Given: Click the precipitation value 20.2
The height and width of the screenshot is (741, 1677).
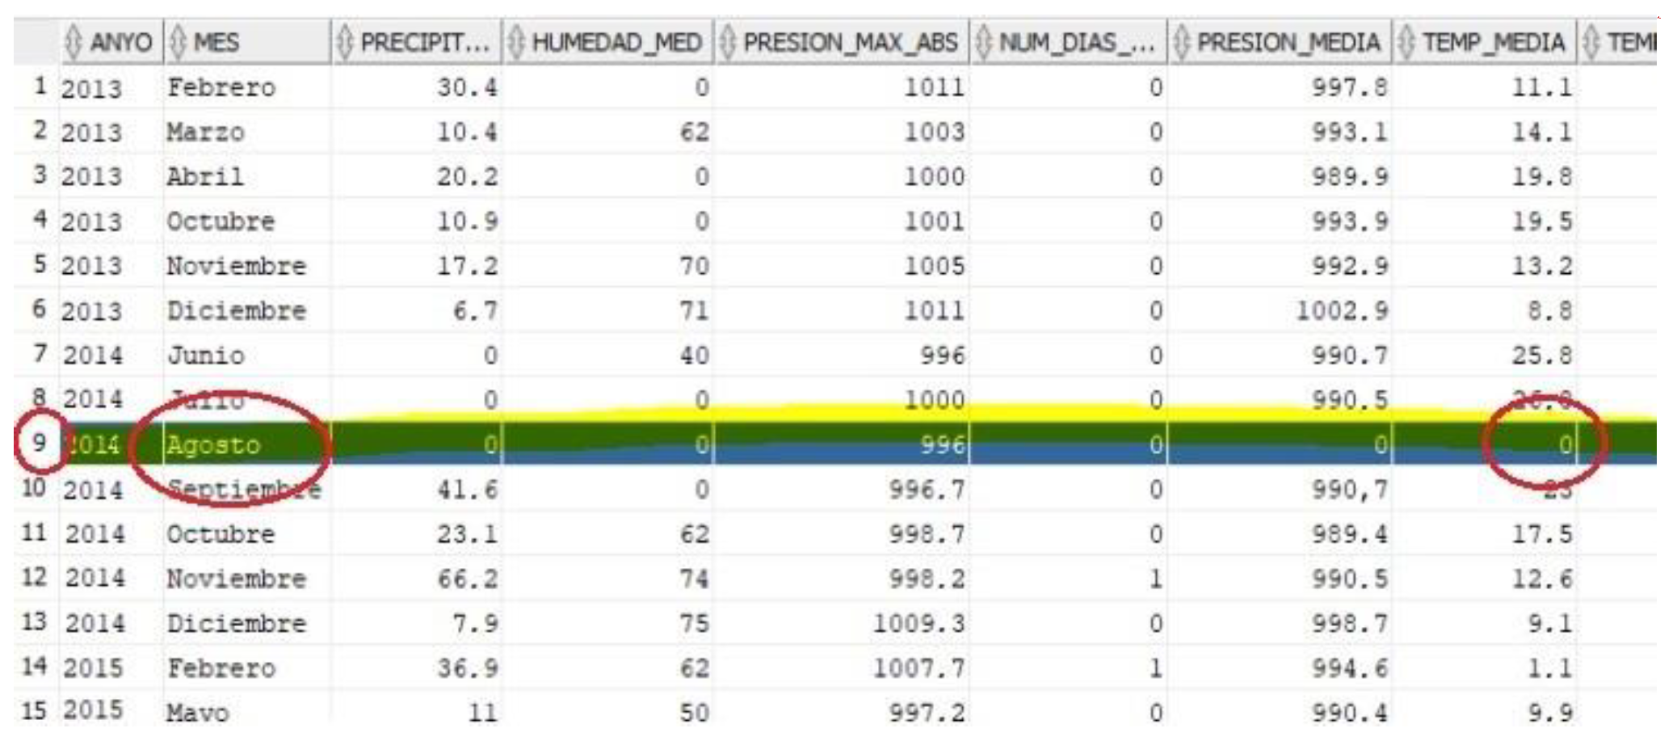Looking at the screenshot, I should [x=468, y=176].
